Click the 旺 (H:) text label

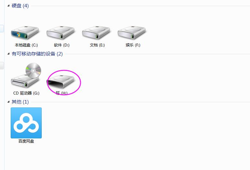(62, 93)
